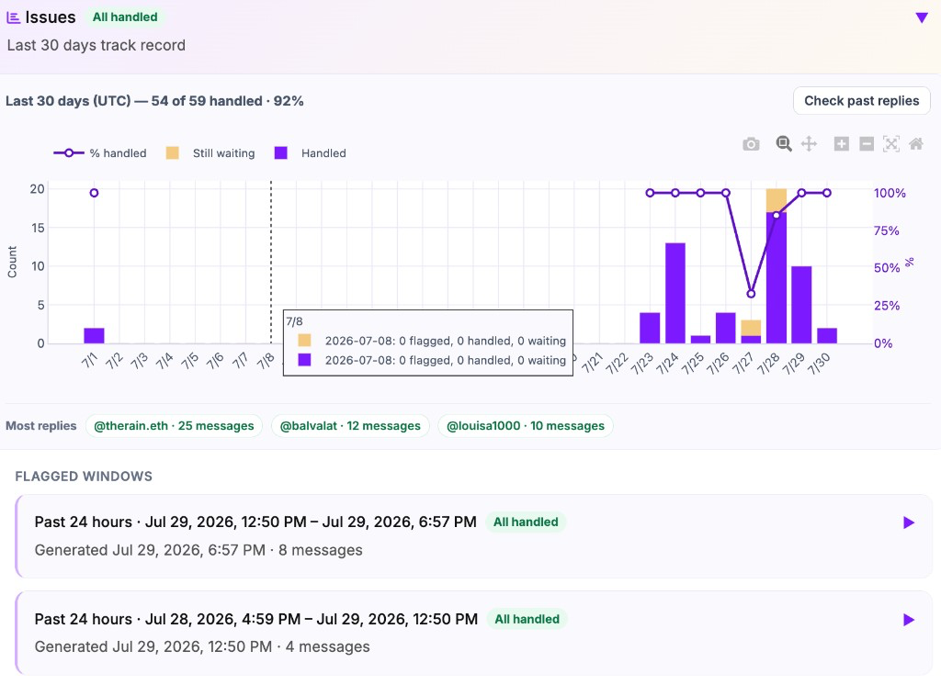Click the Most replies label
The width and height of the screenshot is (941, 685).
[x=40, y=426]
